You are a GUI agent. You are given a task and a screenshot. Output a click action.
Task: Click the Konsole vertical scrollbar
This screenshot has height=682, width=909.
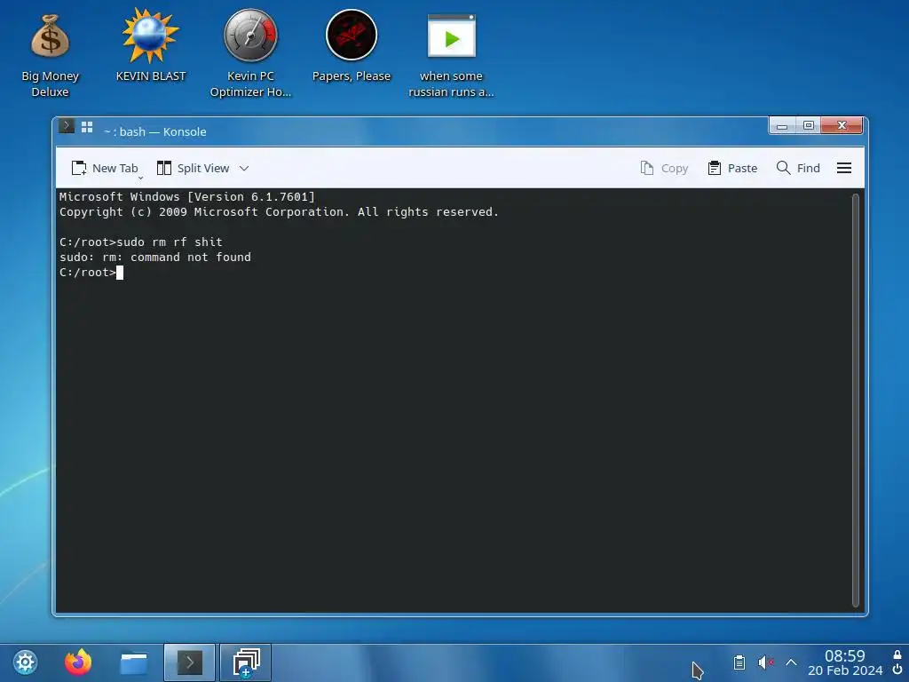855,400
